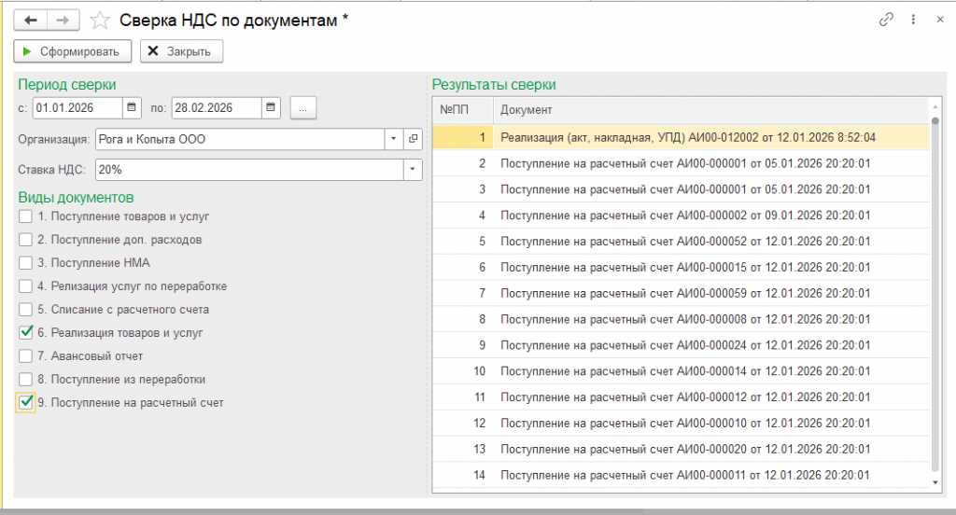
Task: Go back with the left arrow
Action: [x=31, y=20]
